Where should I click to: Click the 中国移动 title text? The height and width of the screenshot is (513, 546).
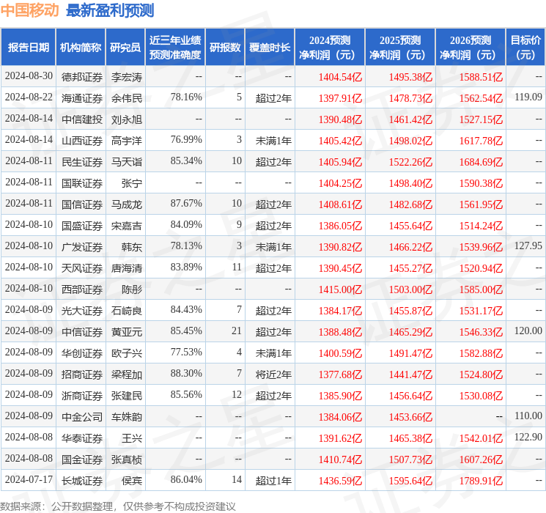pos(29,10)
